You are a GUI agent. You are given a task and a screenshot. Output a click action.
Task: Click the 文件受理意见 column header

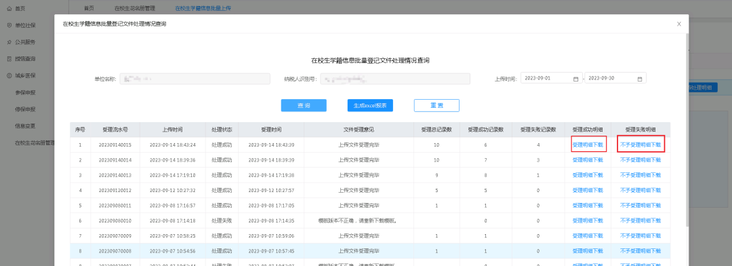click(x=359, y=130)
